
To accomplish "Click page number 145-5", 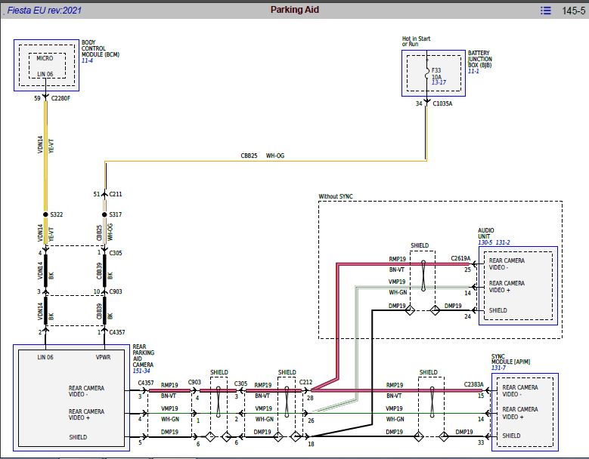I will (x=573, y=11).
